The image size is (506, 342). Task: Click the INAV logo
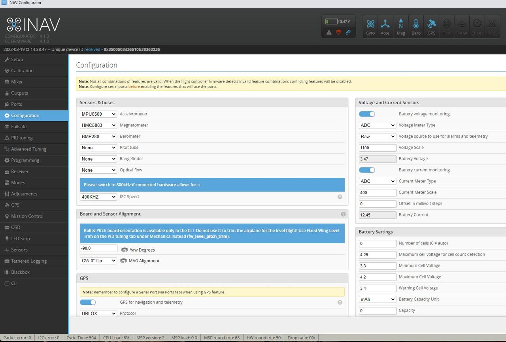33,24
